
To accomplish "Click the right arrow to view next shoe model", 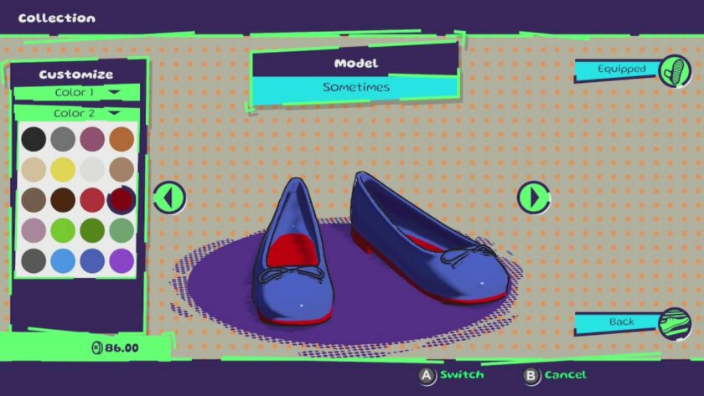I will point(533,198).
